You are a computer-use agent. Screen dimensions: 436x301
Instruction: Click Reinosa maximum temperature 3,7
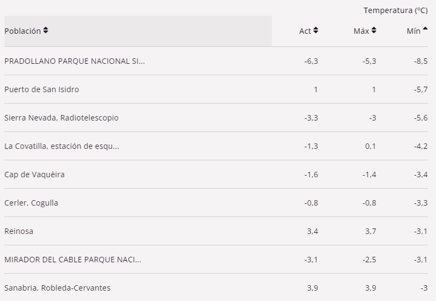[371, 231]
